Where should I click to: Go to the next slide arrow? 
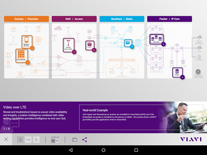point(36,140)
